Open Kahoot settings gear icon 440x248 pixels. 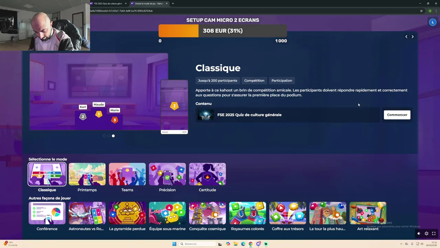click(x=426, y=234)
